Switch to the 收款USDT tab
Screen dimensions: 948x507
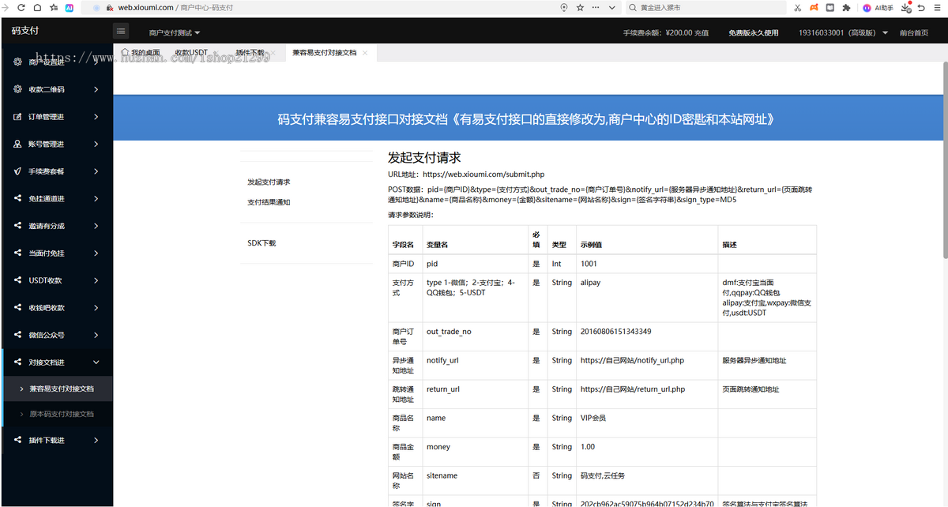coord(191,52)
